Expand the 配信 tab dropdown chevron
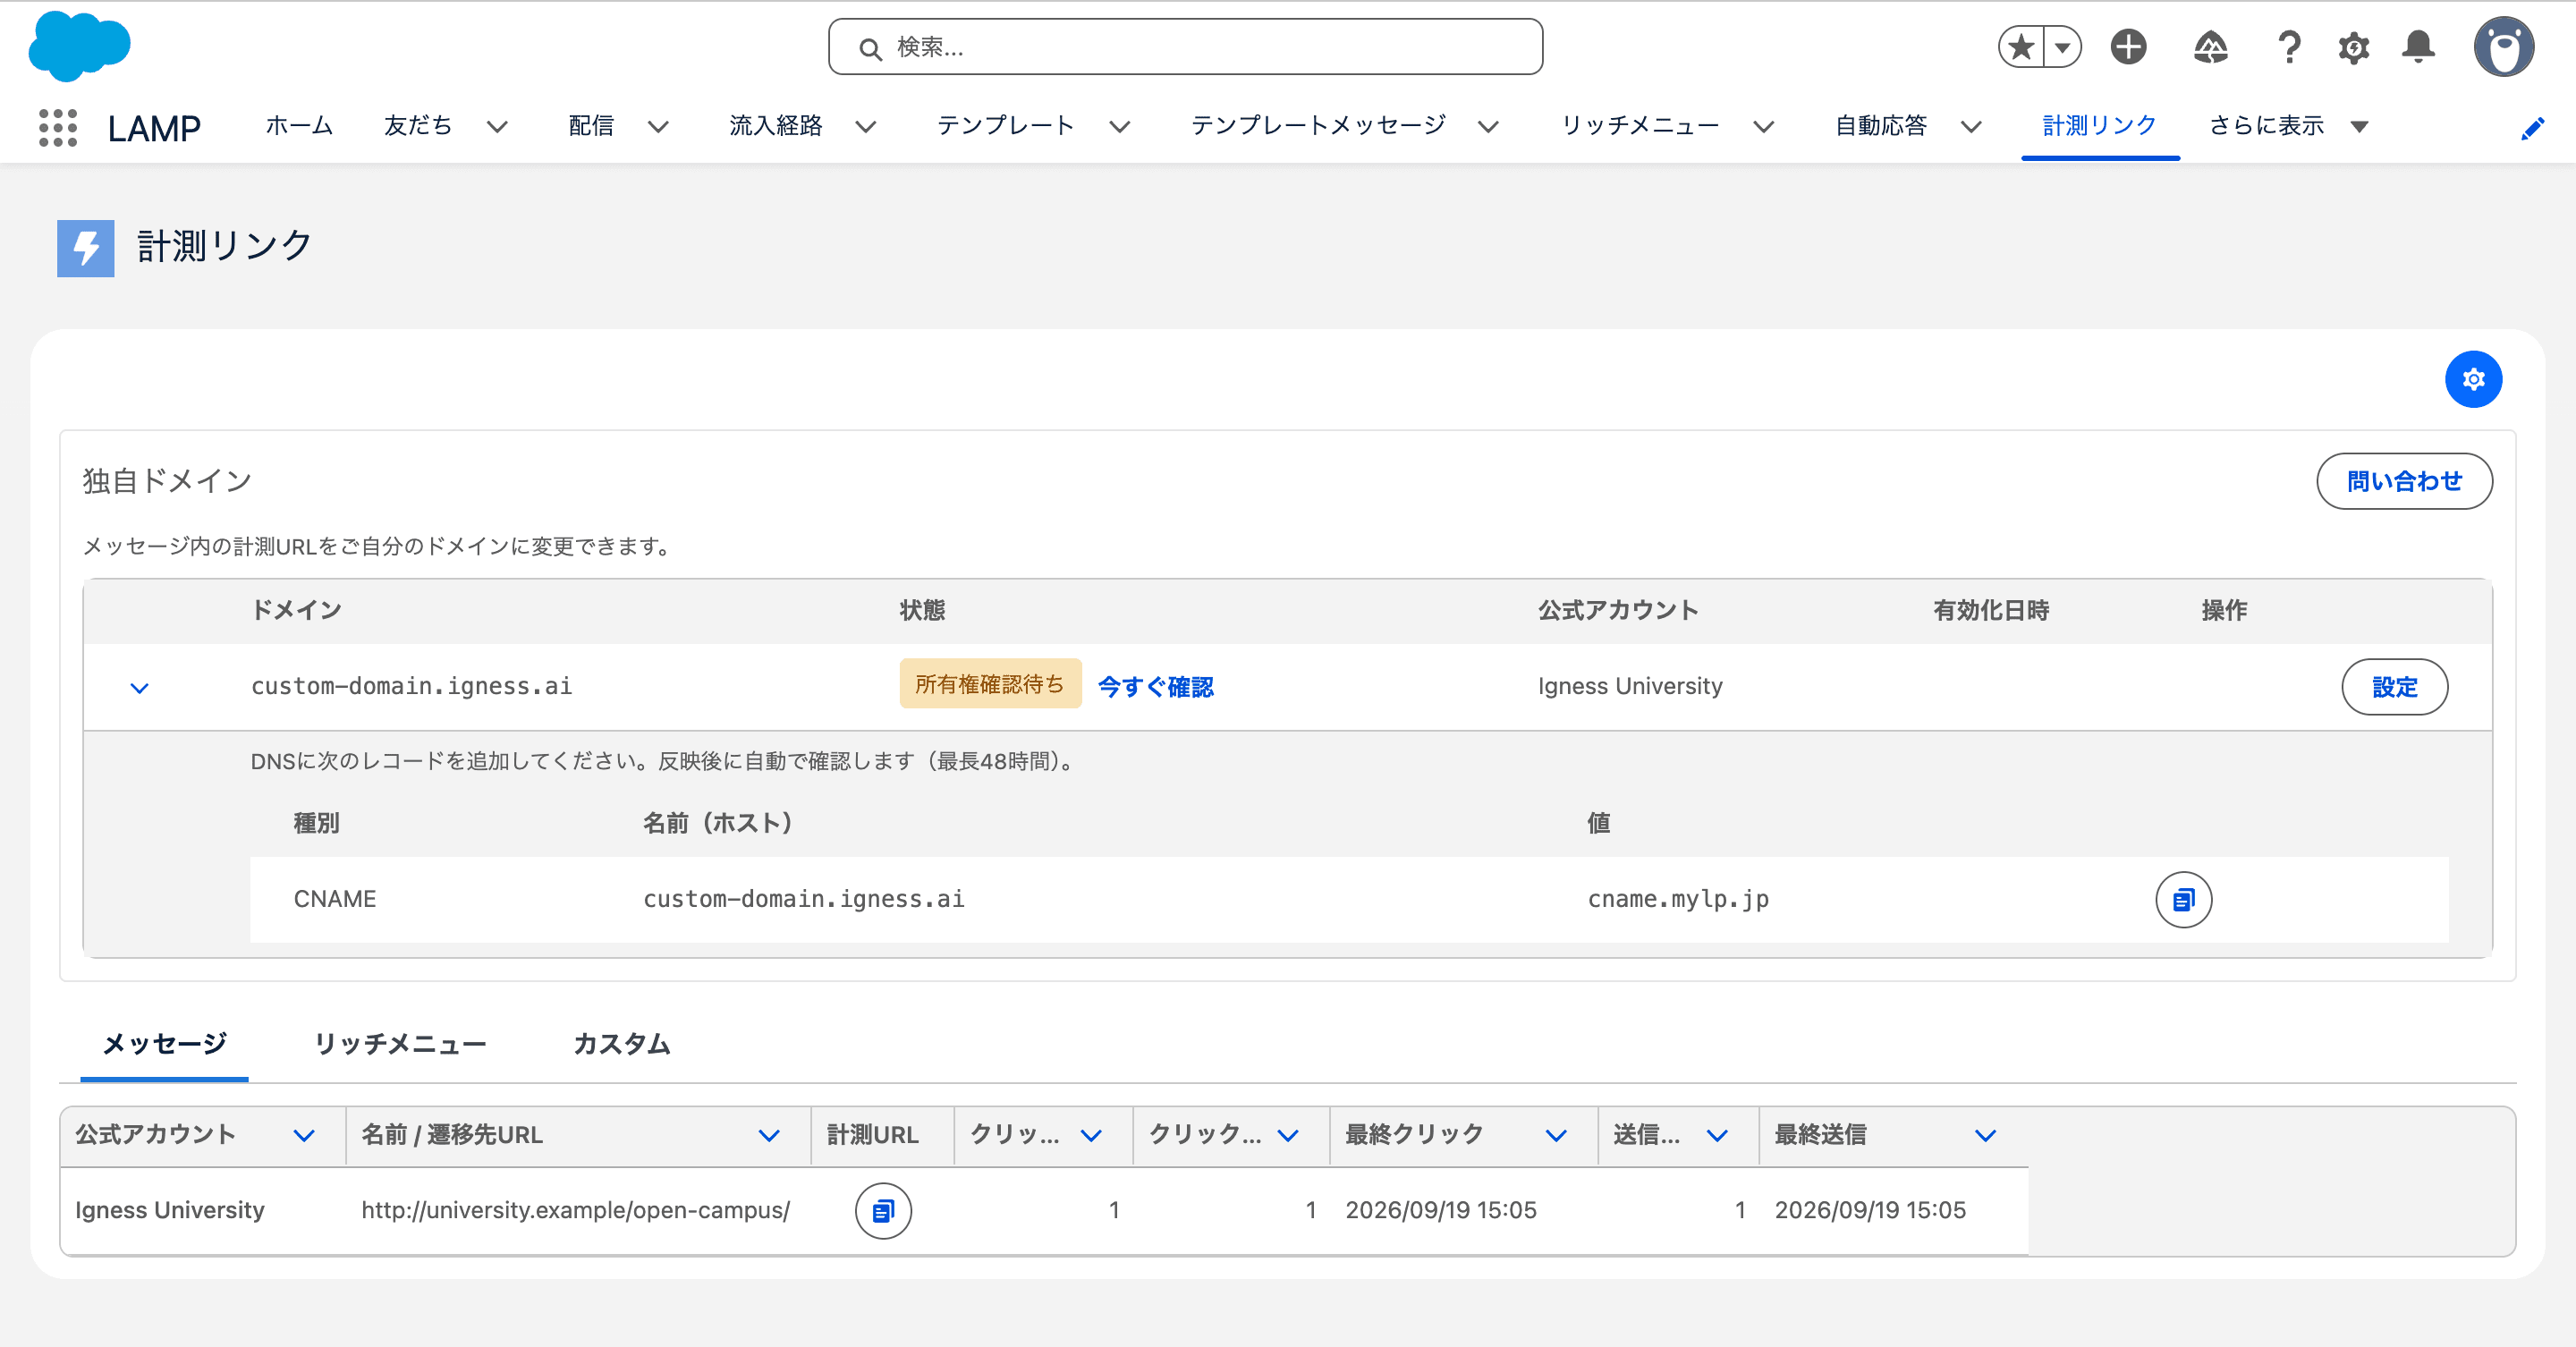The image size is (2576, 1347). (x=658, y=127)
